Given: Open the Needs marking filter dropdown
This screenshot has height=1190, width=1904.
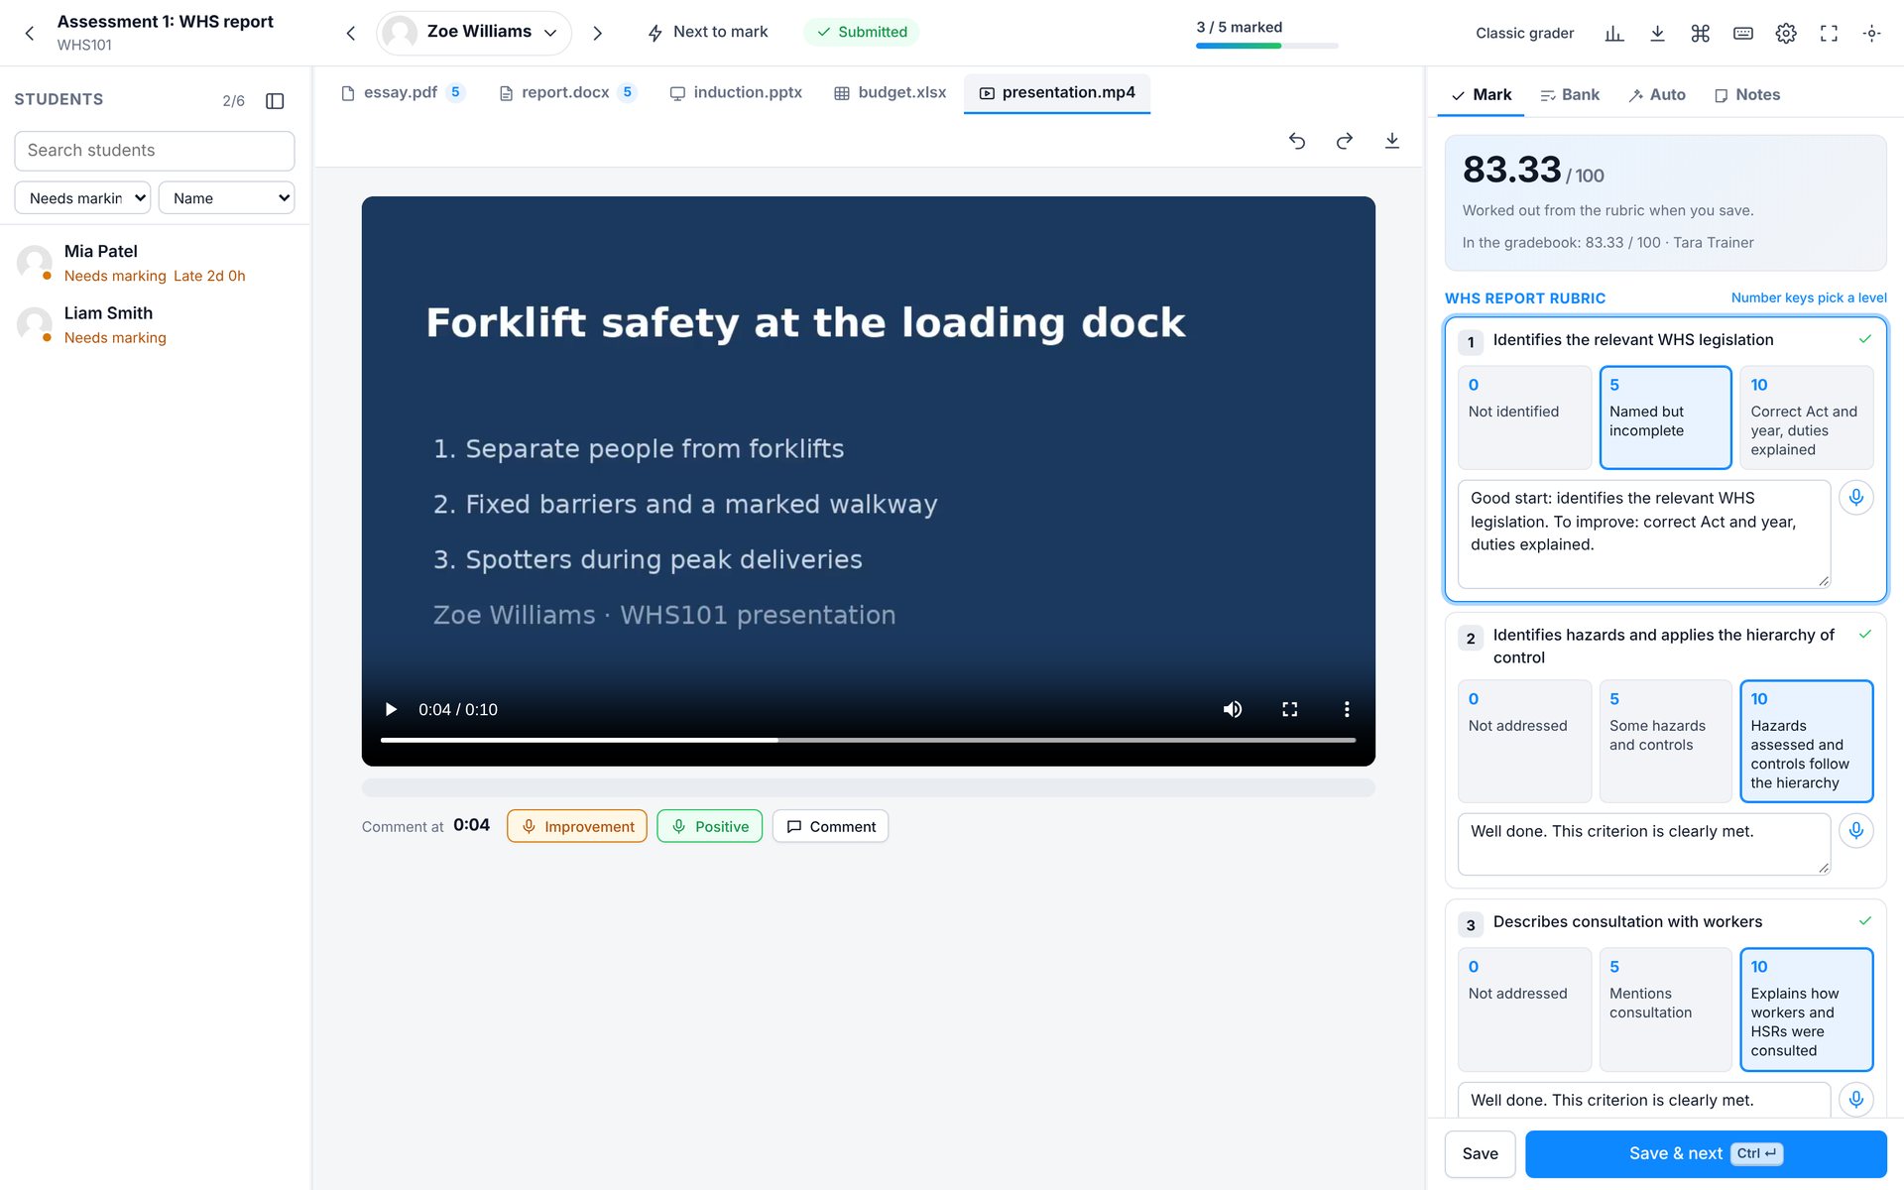Looking at the screenshot, I should [x=82, y=197].
